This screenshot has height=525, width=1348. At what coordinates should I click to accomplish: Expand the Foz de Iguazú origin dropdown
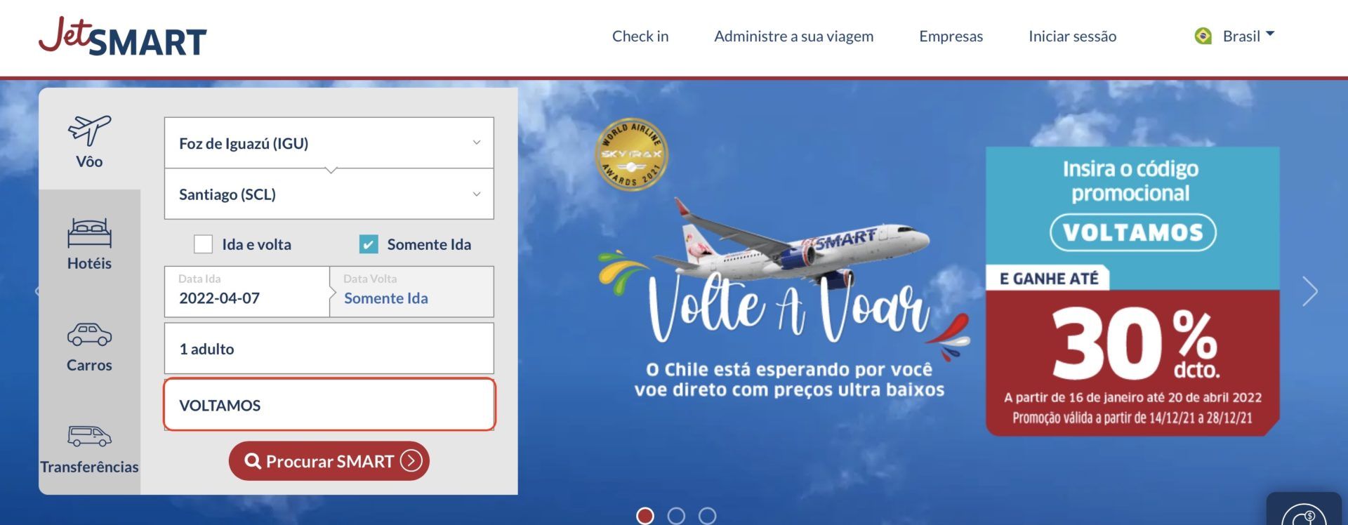click(x=329, y=143)
